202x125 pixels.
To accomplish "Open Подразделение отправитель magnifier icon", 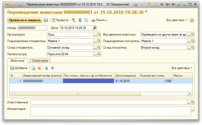I will tap(99, 41).
